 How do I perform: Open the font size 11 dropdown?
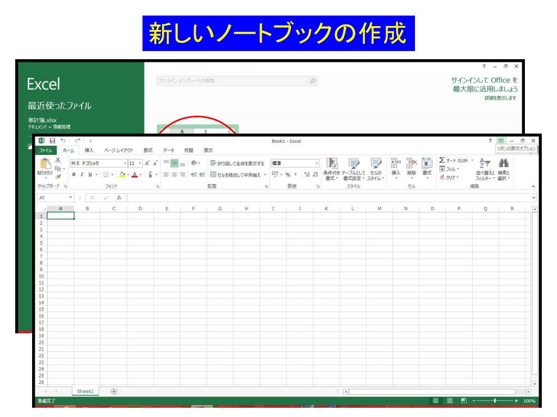140,163
